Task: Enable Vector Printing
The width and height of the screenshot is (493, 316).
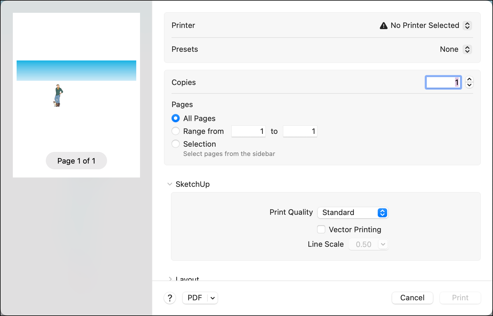Action: pos(321,229)
